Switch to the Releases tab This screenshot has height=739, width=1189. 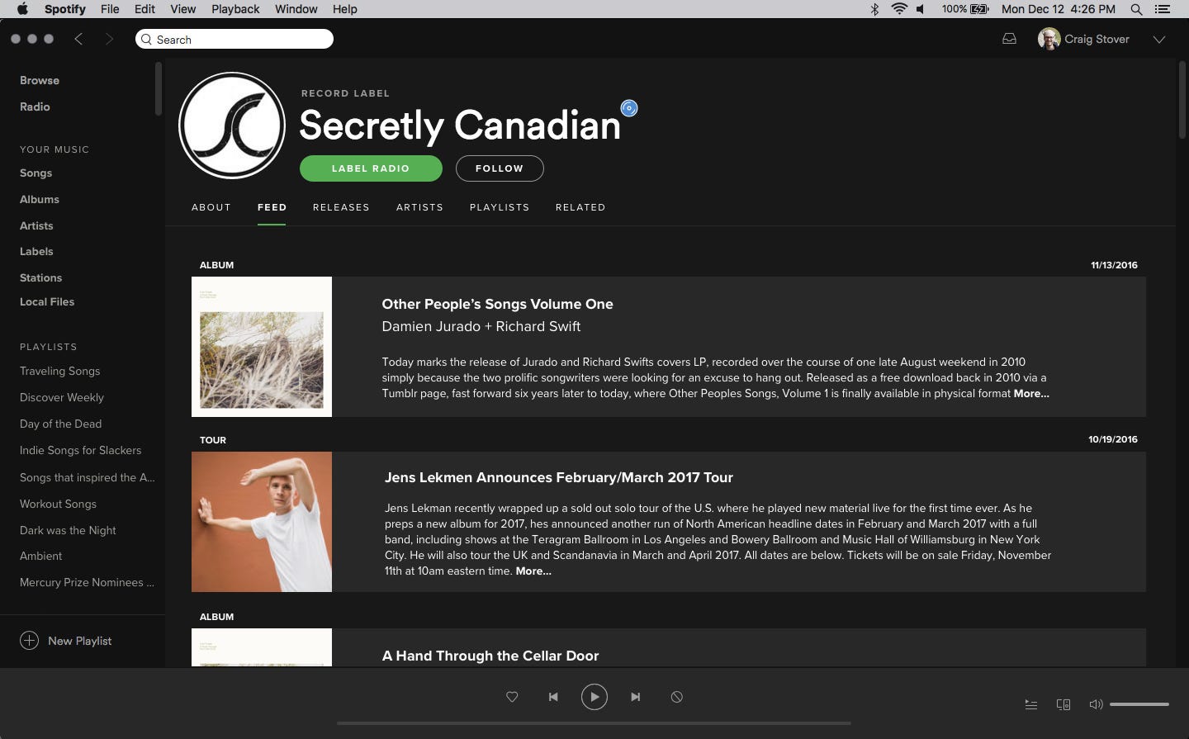[x=341, y=207]
